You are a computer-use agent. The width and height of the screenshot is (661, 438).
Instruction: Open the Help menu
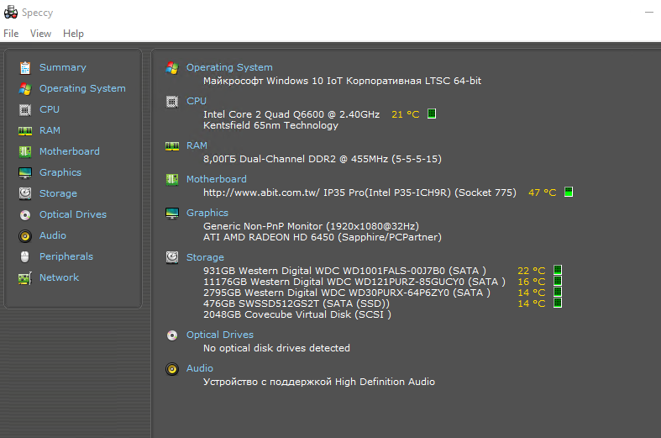point(73,34)
